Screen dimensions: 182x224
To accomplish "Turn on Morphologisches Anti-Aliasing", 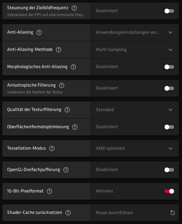I will [x=169, y=67].
